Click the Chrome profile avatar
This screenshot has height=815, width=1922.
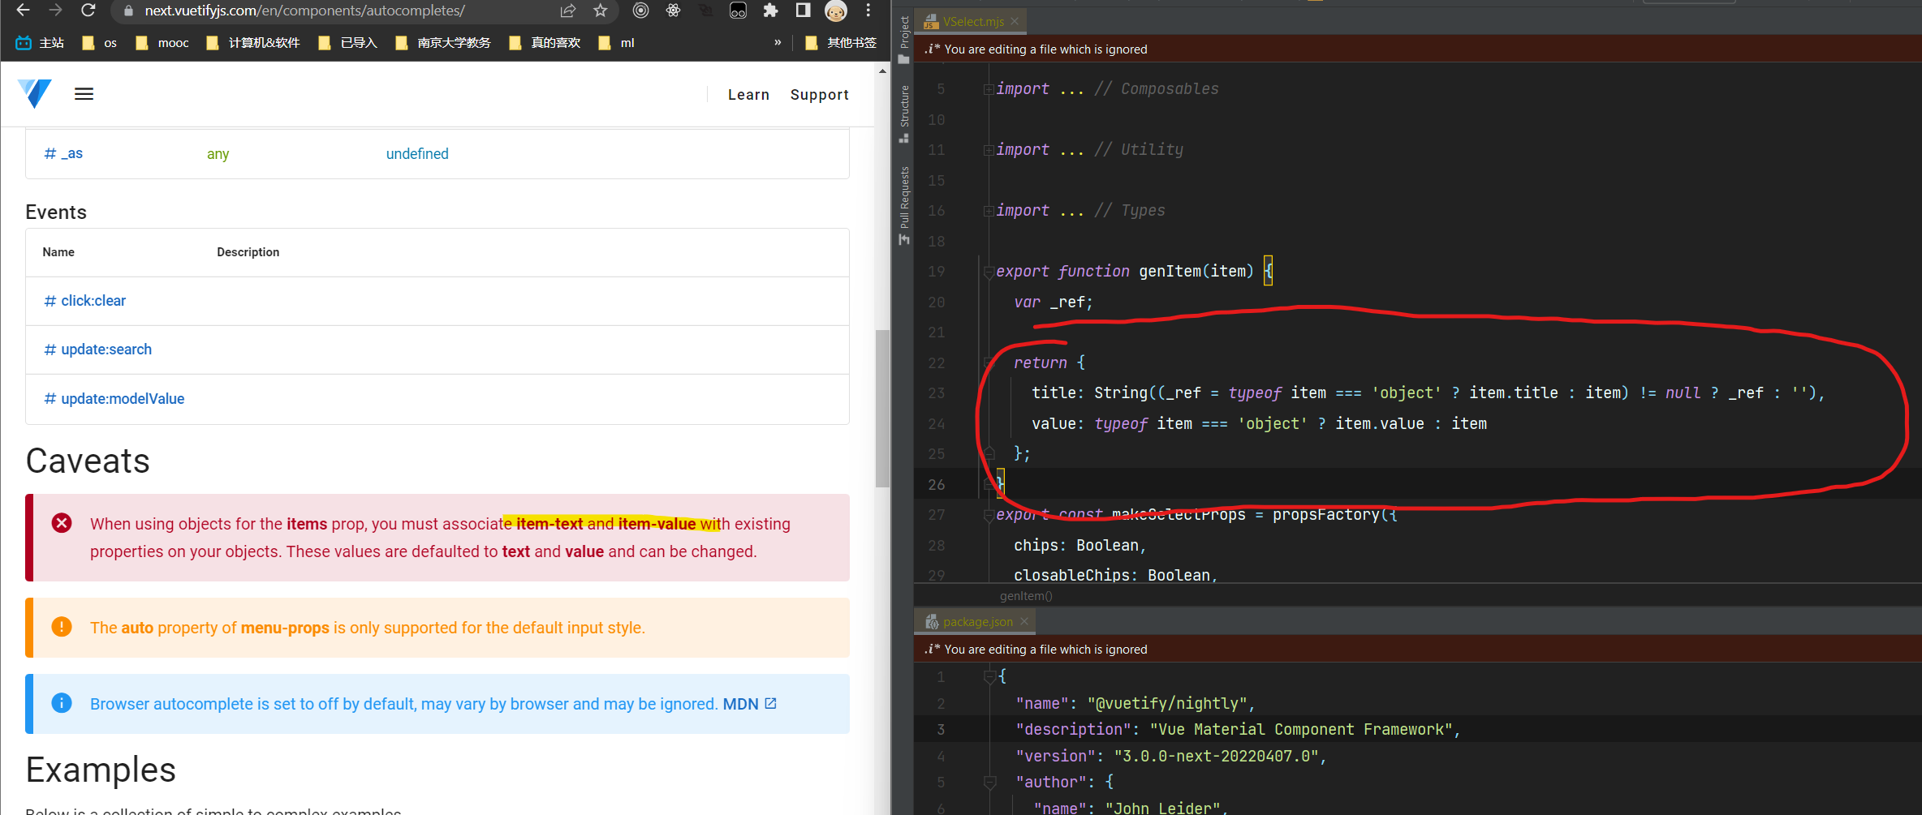tap(835, 11)
